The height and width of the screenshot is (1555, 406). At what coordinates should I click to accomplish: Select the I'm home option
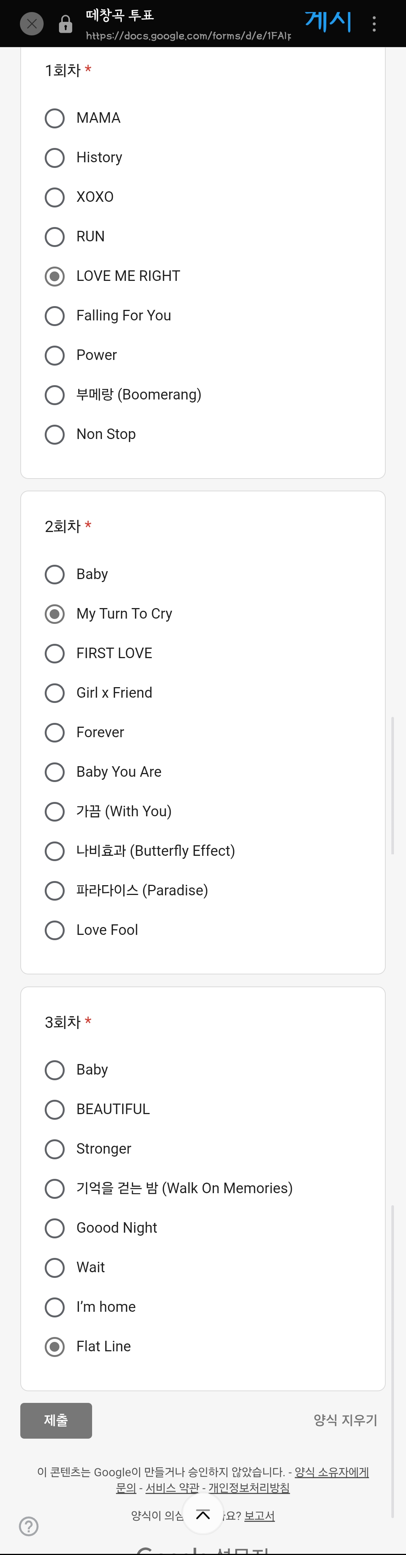click(55, 1307)
